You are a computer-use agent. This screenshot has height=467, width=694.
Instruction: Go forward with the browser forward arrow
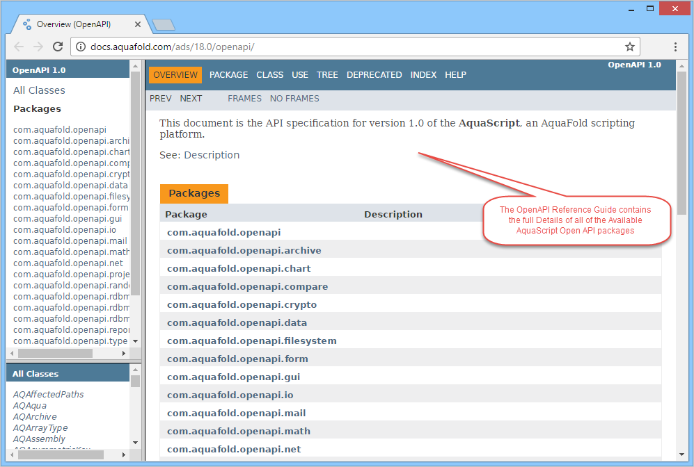(x=38, y=47)
